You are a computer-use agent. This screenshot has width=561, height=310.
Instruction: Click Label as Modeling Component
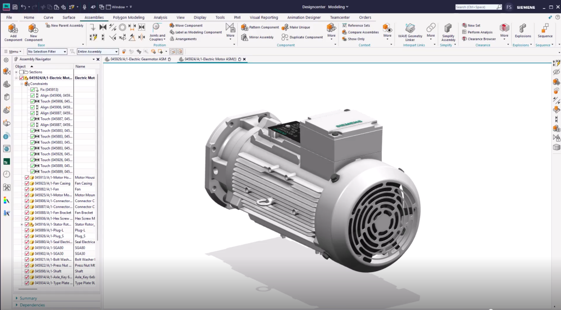coord(196,32)
